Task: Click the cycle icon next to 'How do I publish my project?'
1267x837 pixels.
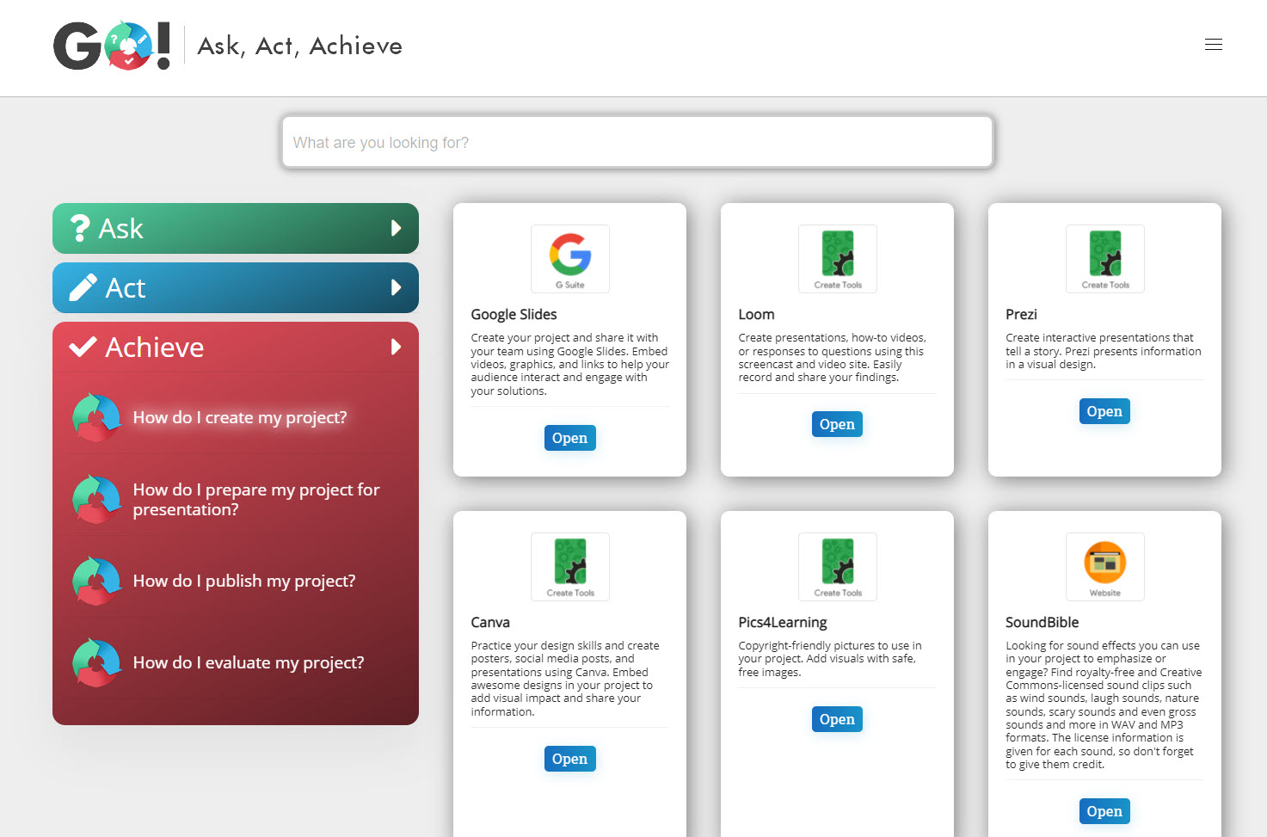Action: (x=96, y=581)
